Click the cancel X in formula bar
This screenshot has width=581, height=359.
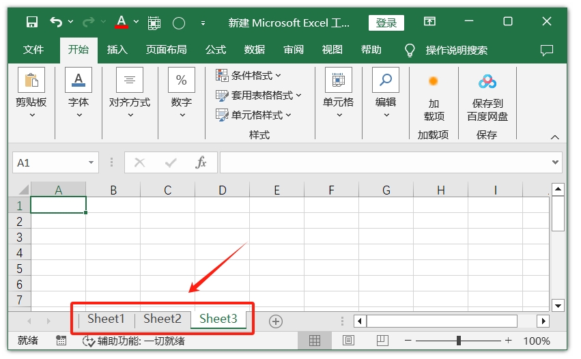[x=140, y=162]
